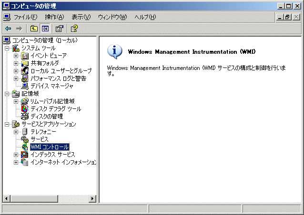Click the Help question-mark toolbar icon
The width and height of the screenshot is (304, 215).
click(74, 29)
